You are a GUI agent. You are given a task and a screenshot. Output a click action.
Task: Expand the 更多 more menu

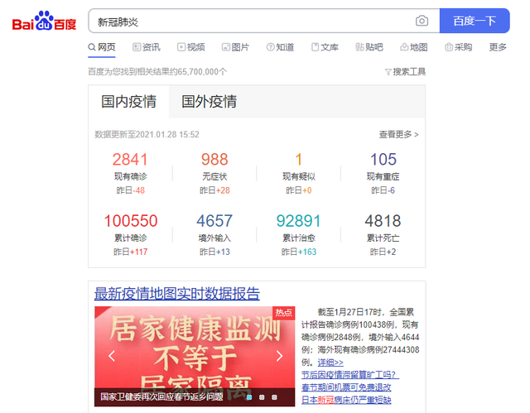point(498,47)
